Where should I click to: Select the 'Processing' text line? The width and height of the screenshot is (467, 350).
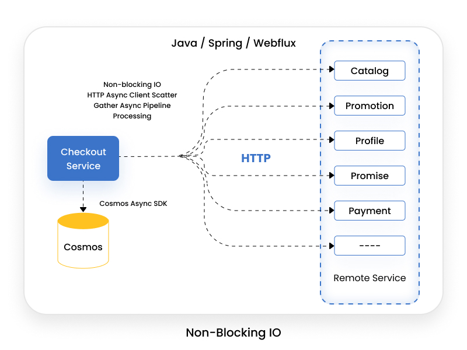(x=132, y=116)
